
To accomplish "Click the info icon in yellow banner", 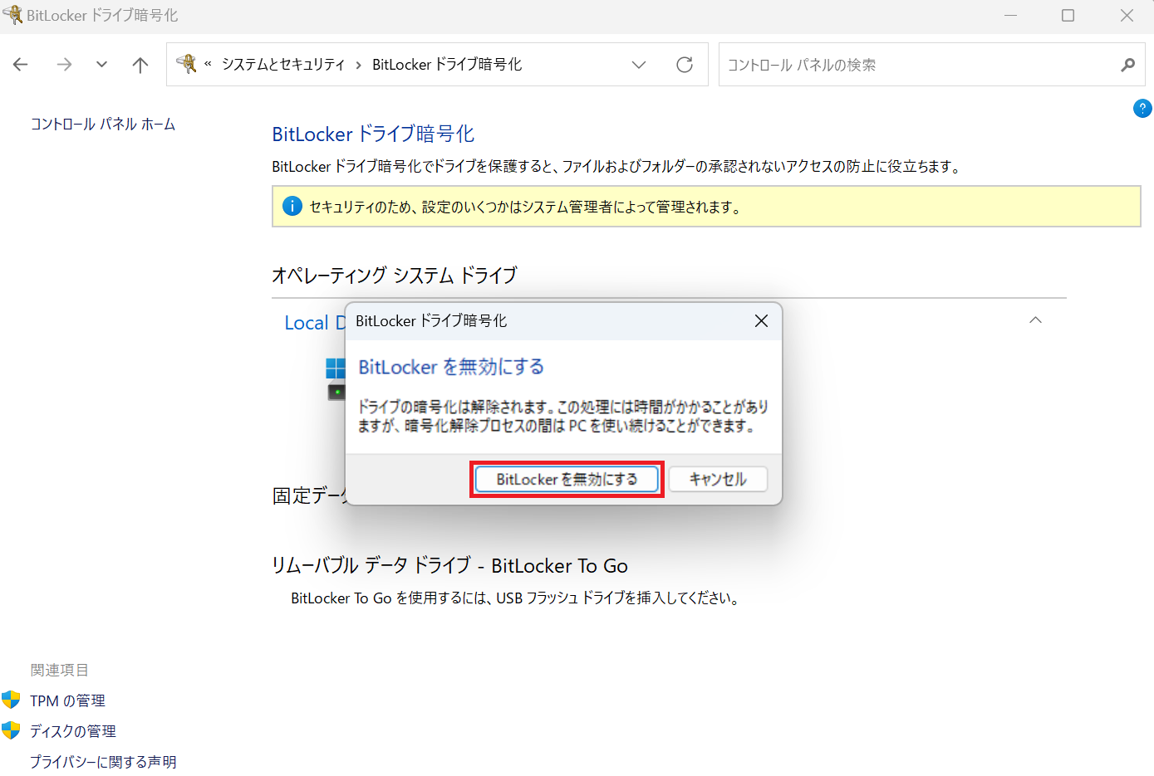I will point(292,206).
